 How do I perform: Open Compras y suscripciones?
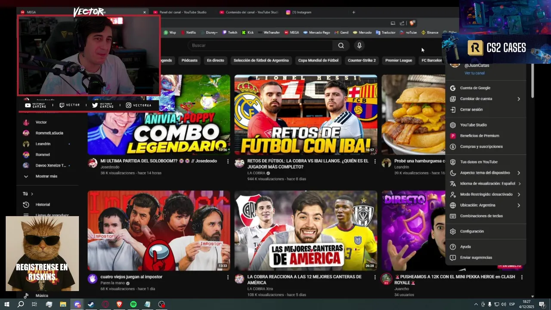coord(486,146)
